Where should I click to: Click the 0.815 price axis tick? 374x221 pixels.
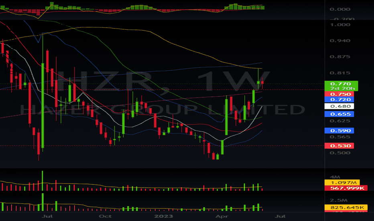coord(340,73)
